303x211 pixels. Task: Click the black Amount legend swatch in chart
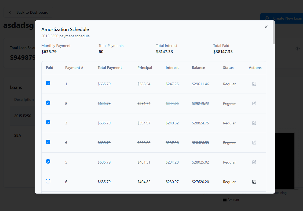tap(225, 200)
